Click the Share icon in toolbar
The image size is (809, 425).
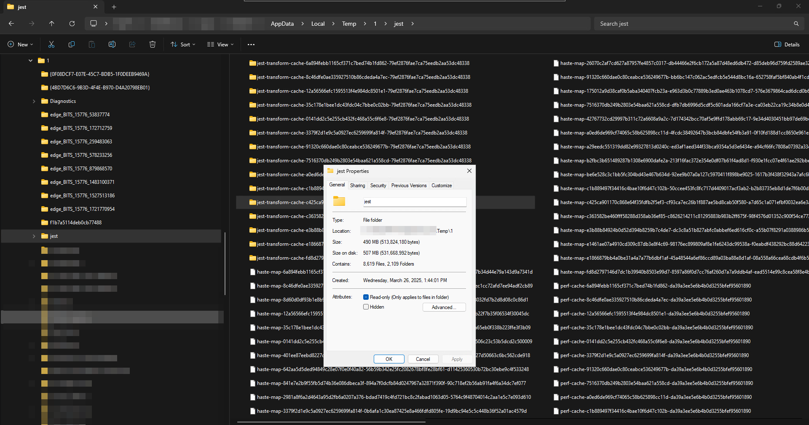coord(132,44)
